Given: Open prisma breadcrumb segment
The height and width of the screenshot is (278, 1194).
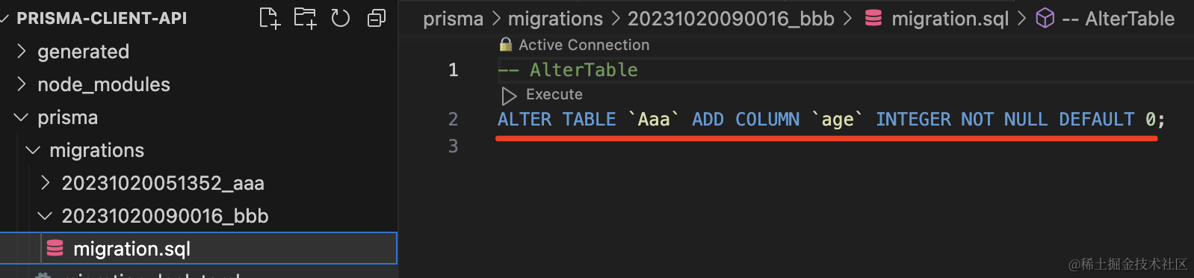Looking at the screenshot, I should tap(453, 18).
